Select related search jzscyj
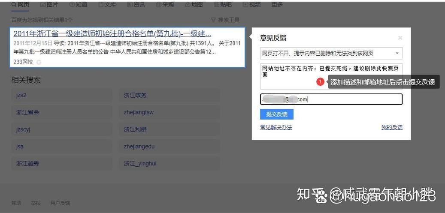This screenshot has width=445, height=213. [62, 129]
